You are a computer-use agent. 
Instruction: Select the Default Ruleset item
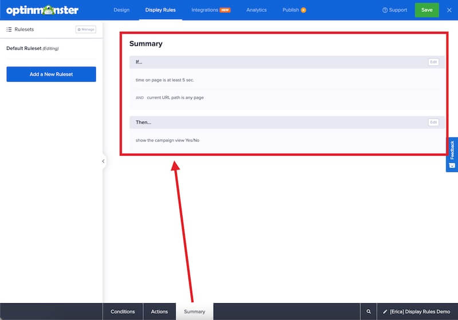coord(32,49)
